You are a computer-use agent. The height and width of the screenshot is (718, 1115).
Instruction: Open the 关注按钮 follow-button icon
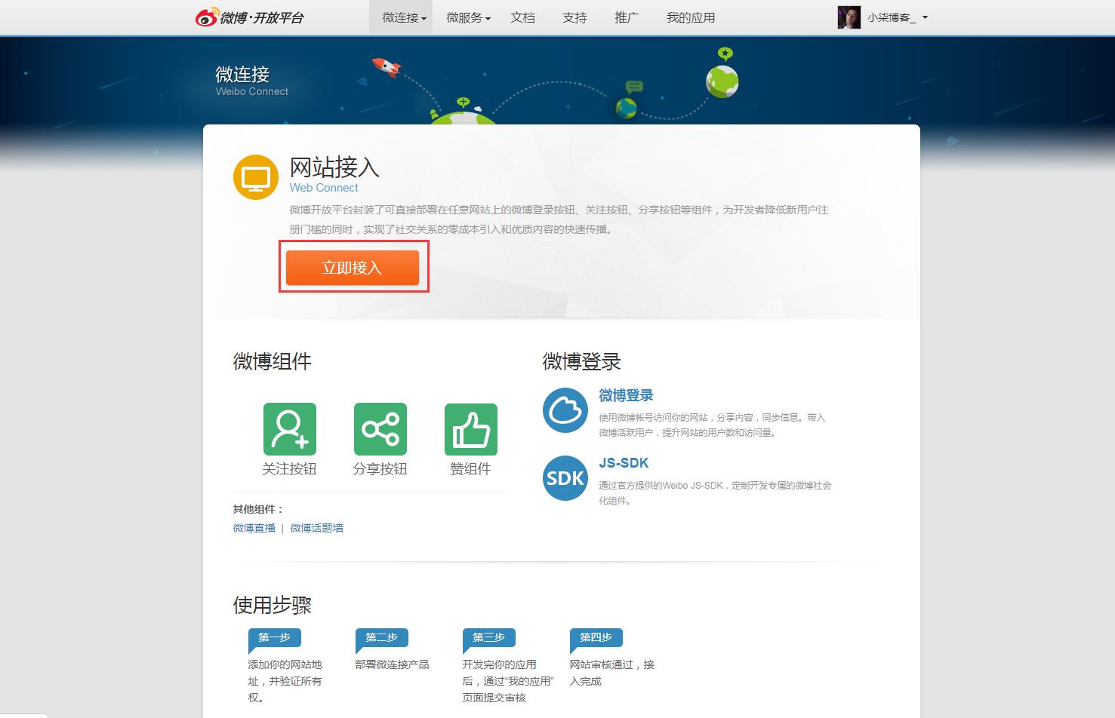pos(290,429)
